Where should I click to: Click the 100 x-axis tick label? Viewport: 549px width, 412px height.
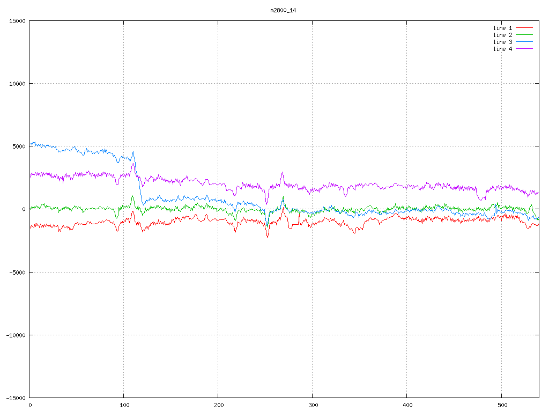[124, 405]
